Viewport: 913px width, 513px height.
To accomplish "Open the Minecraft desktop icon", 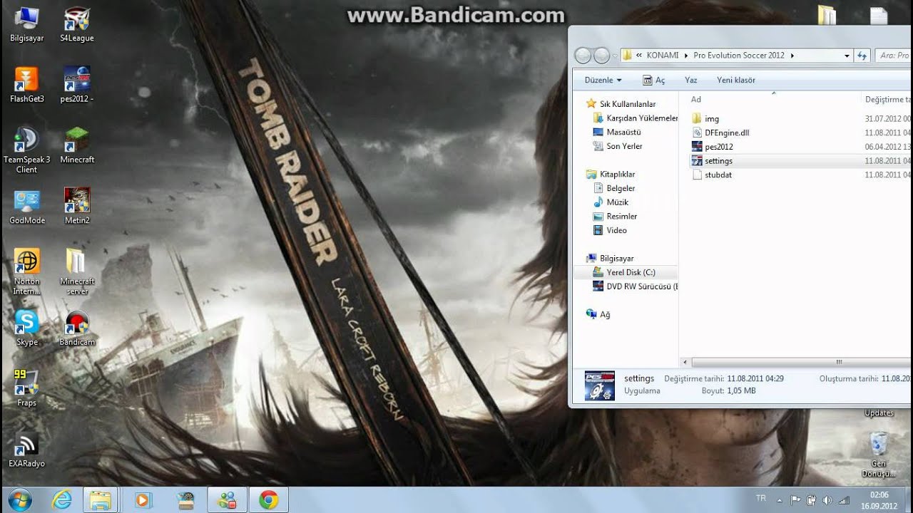I will tap(77, 146).
